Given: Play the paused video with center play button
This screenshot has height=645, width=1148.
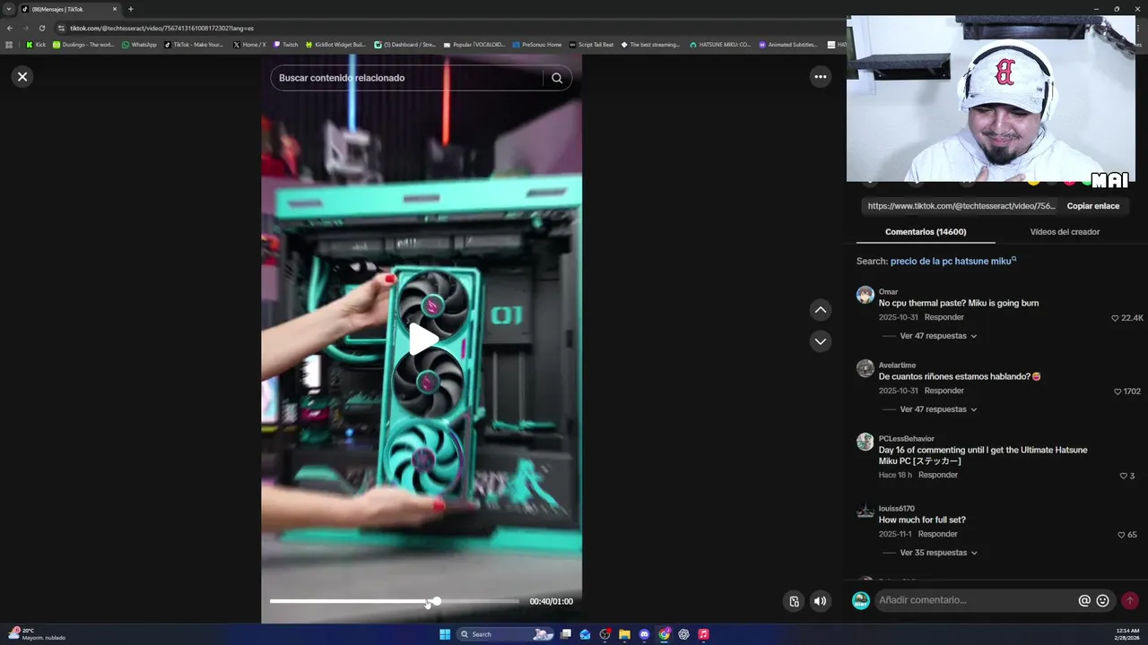Looking at the screenshot, I should click(x=422, y=339).
